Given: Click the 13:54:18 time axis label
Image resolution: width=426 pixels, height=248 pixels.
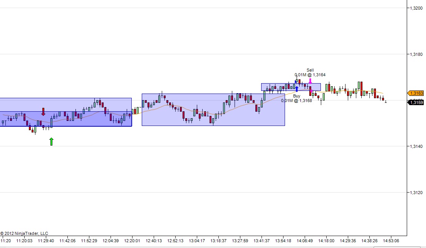Looking at the screenshot, I should (x=283, y=241).
